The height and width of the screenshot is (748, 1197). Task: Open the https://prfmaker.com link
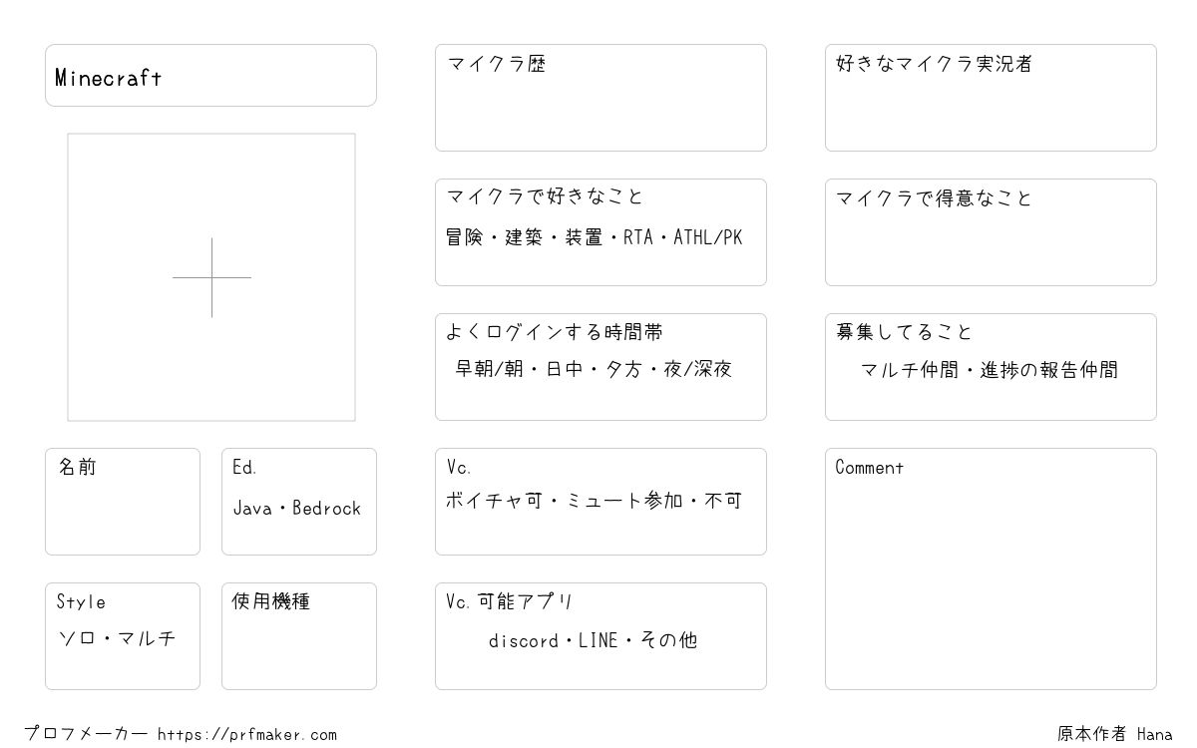pos(247,735)
